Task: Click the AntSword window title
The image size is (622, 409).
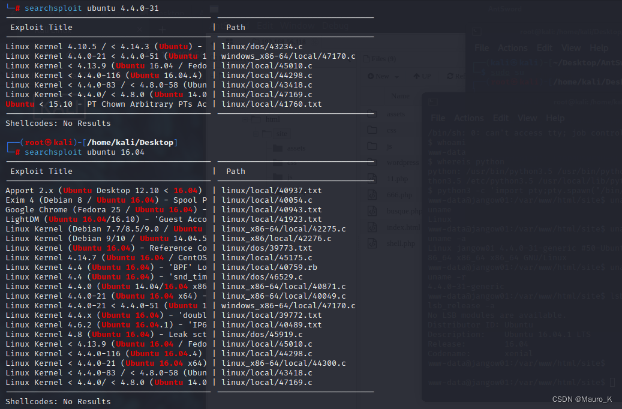Action: click(505, 9)
